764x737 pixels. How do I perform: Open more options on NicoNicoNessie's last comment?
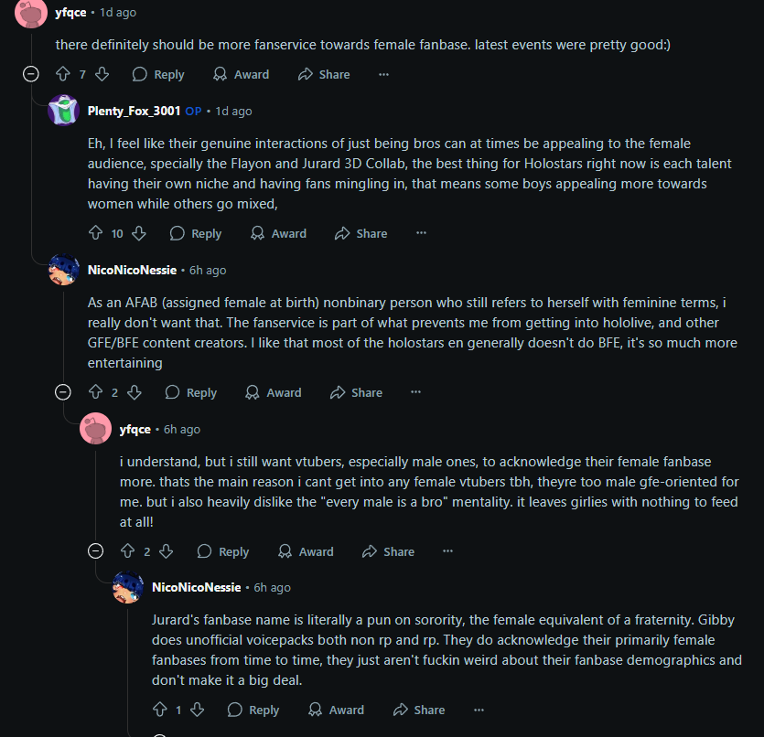click(479, 710)
